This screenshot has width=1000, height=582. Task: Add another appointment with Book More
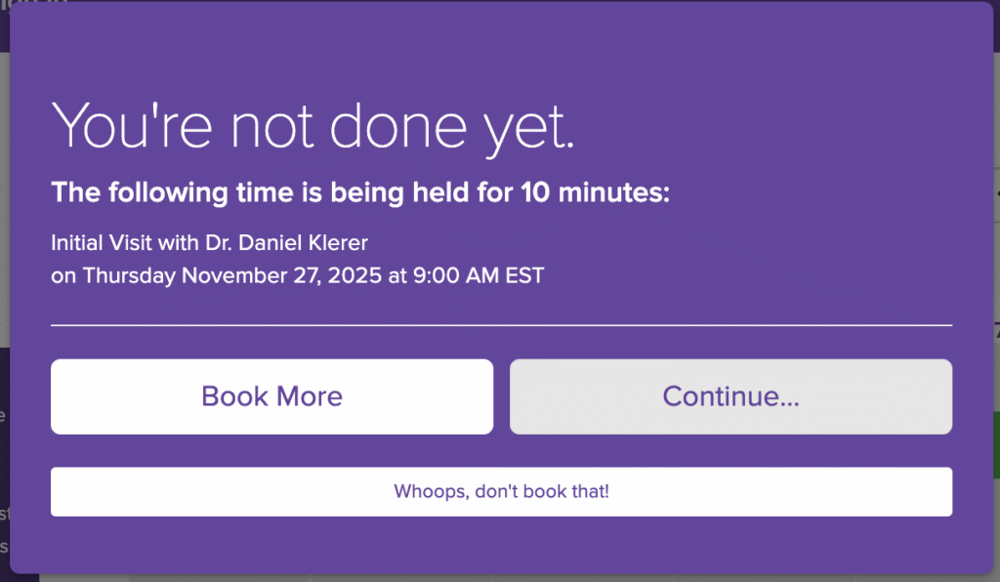click(x=271, y=396)
